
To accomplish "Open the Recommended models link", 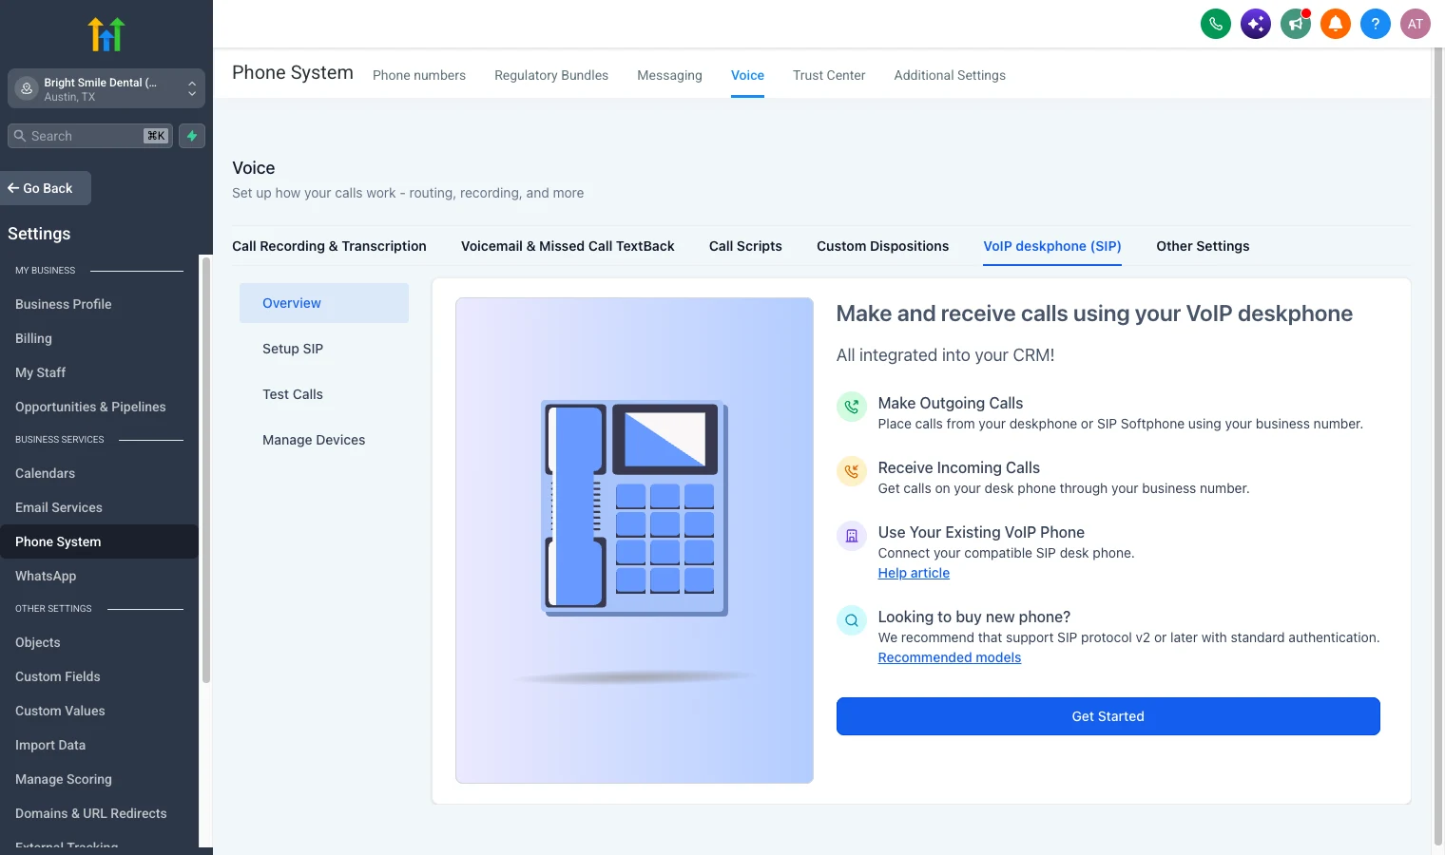I will coord(949,657).
